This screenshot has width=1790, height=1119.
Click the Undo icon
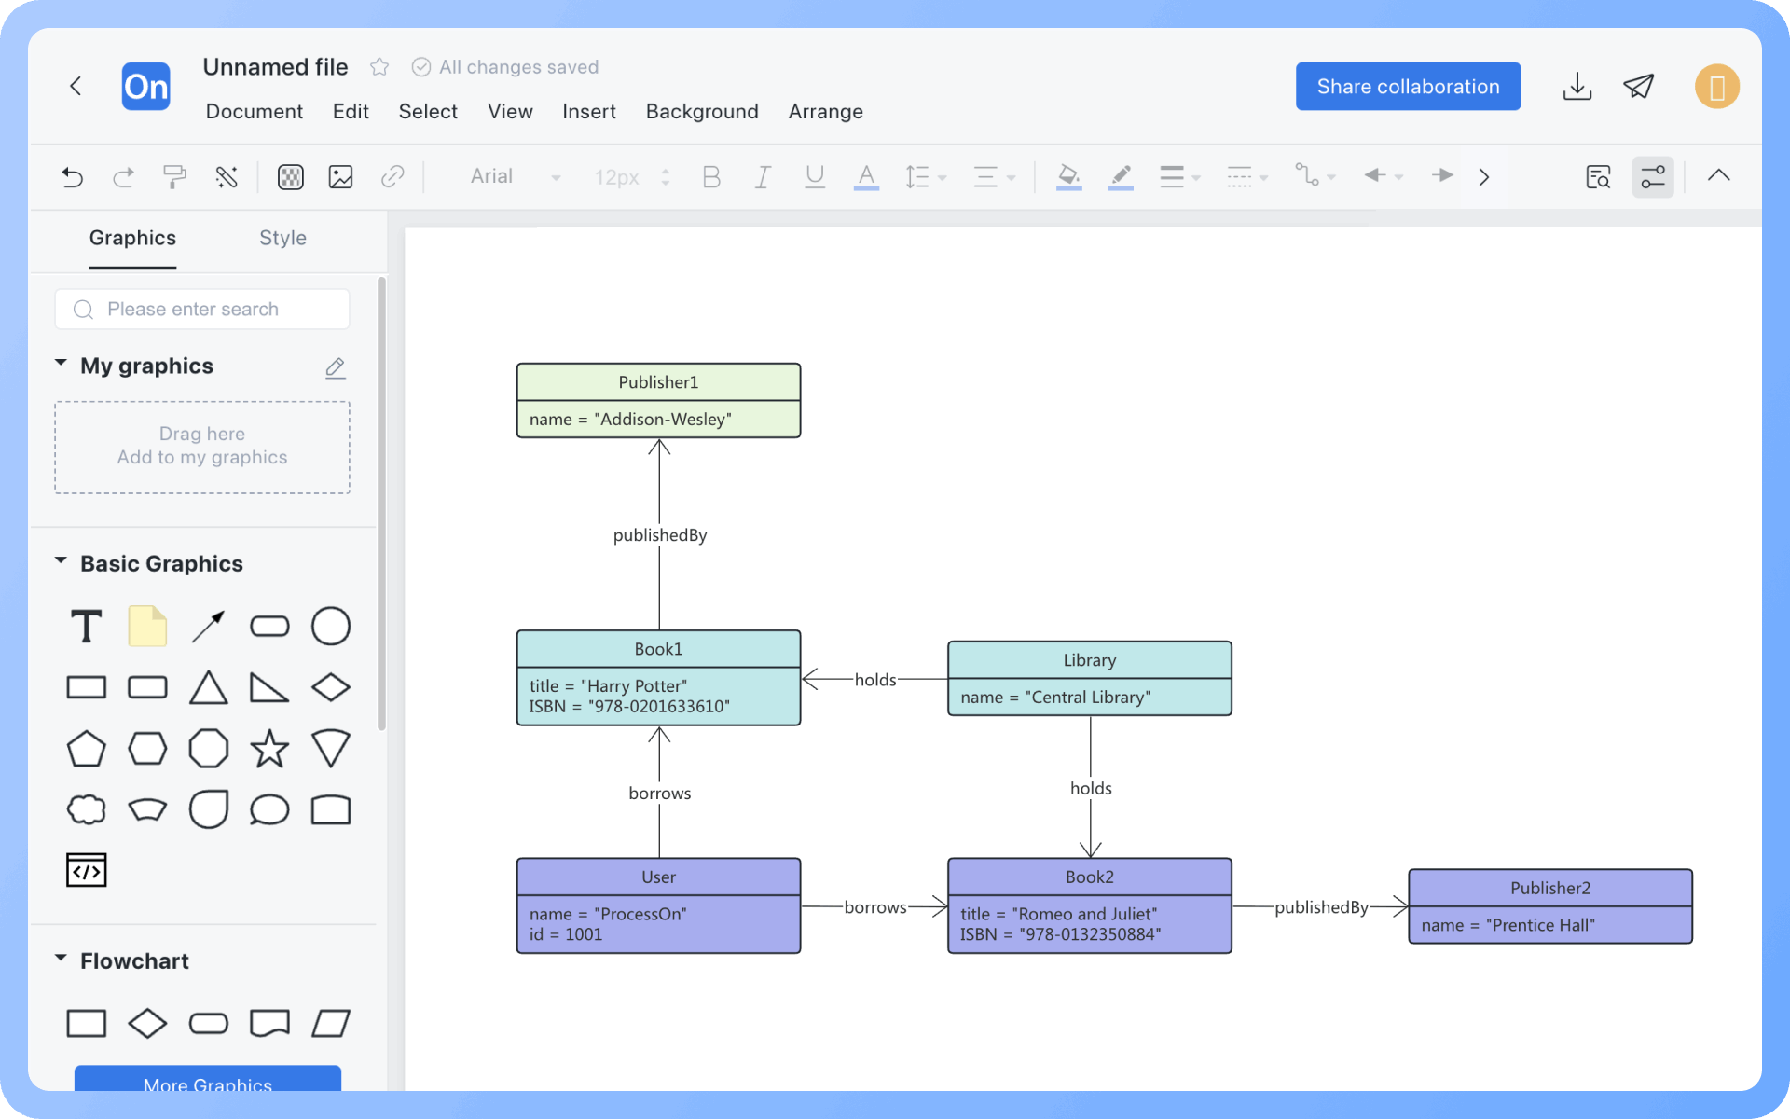click(72, 176)
